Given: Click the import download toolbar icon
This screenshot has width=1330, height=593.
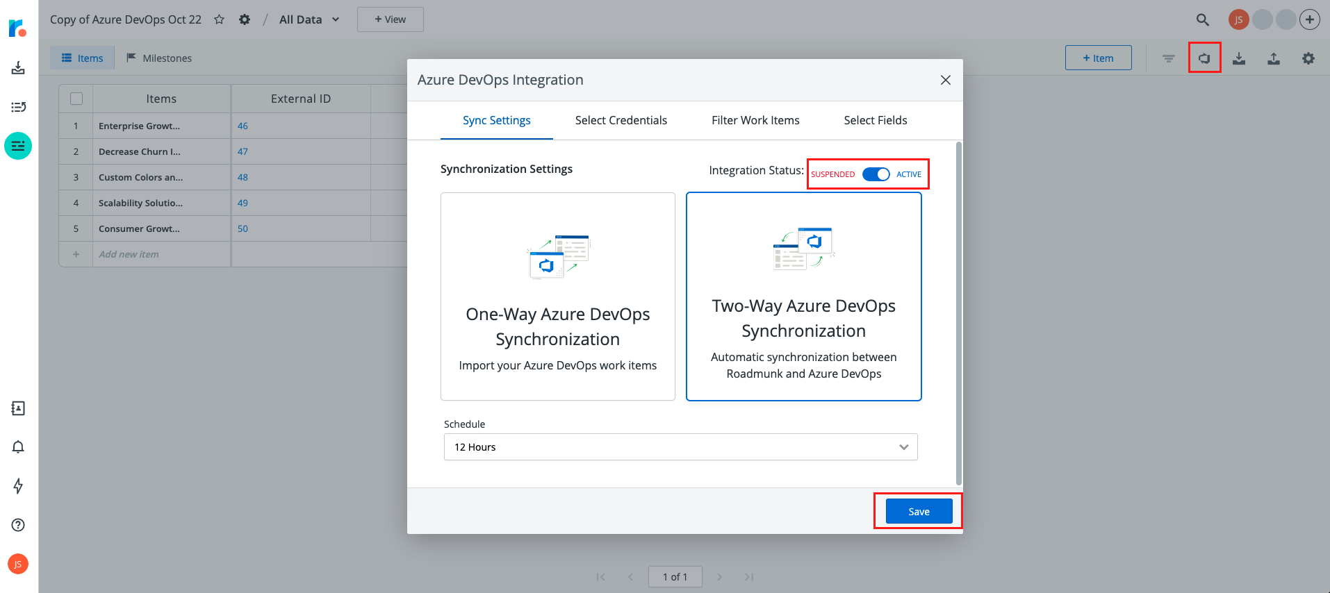Looking at the screenshot, I should [x=1239, y=58].
